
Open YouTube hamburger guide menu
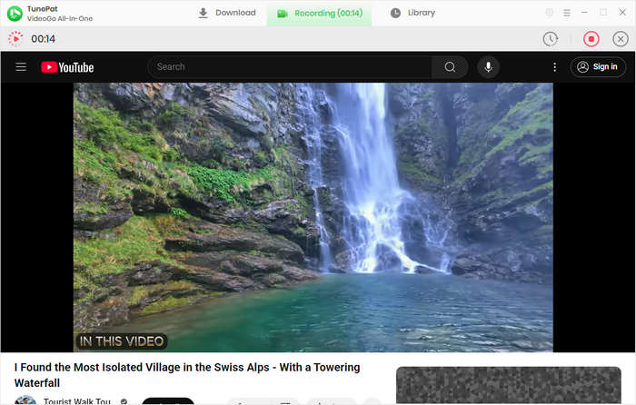pos(21,67)
